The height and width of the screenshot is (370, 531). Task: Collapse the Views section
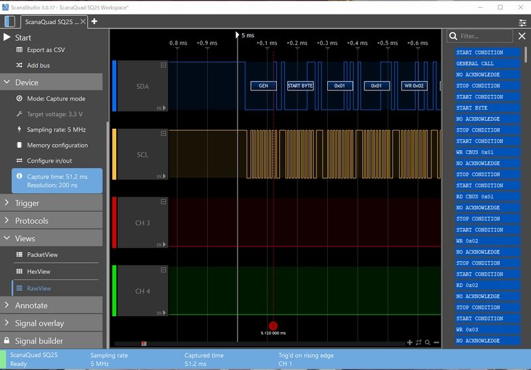point(52,238)
